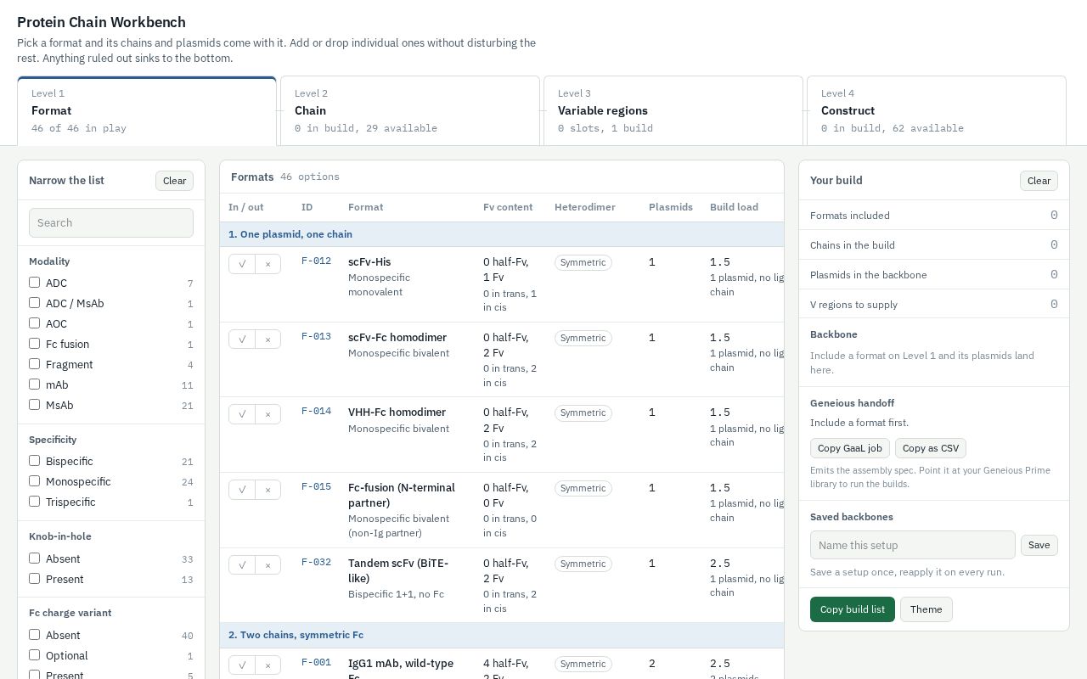Click the Heterodimer column header
This screenshot has width=1087, height=679.
point(585,207)
